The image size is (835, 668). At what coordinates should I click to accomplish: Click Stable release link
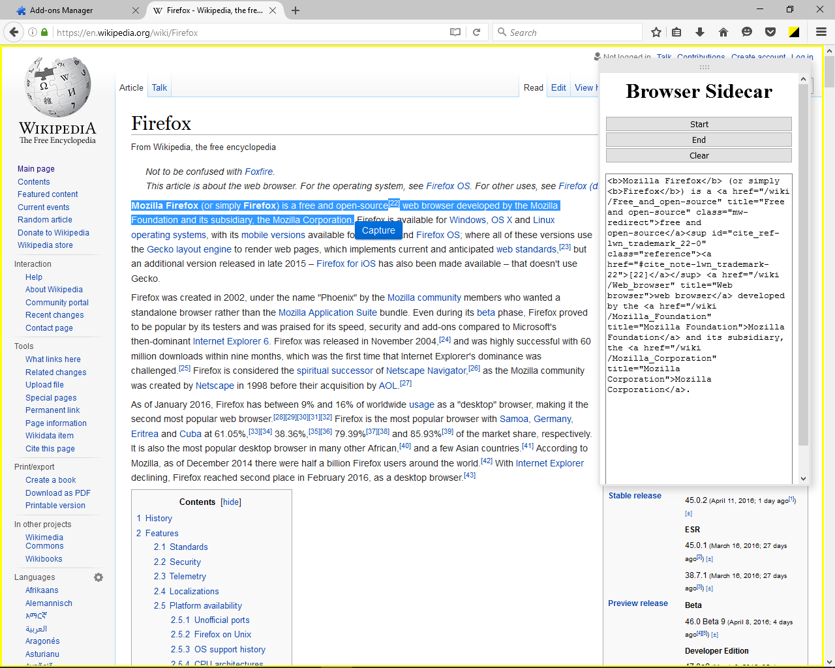coord(635,496)
